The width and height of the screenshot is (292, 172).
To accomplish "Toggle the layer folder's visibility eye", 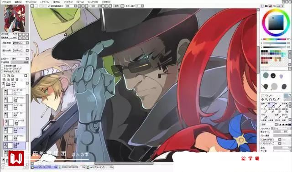I will tap(3, 83).
